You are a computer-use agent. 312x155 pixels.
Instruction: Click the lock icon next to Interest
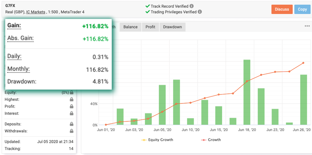point(71,113)
